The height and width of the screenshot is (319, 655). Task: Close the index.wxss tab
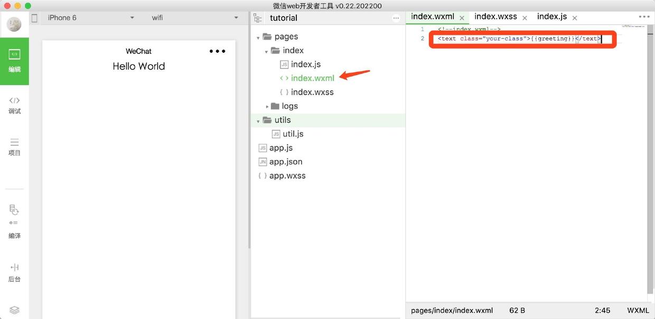coord(525,18)
